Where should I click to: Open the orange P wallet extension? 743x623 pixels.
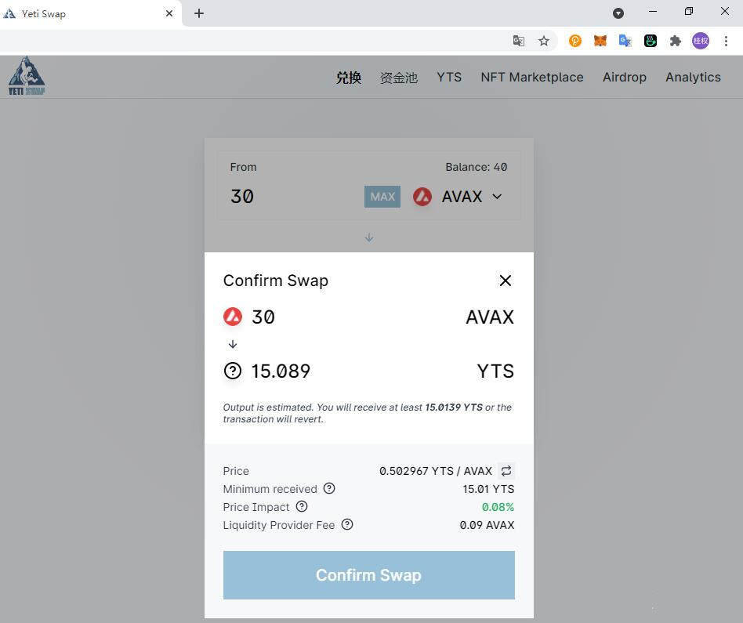[x=574, y=42]
